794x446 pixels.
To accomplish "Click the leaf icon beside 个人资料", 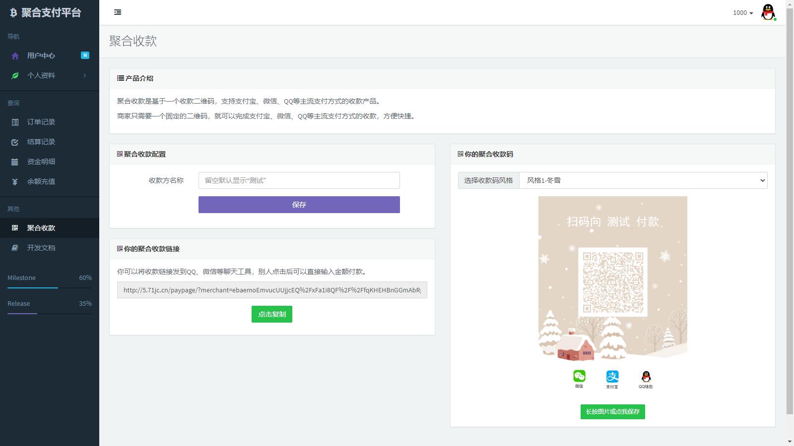I will click(14, 75).
